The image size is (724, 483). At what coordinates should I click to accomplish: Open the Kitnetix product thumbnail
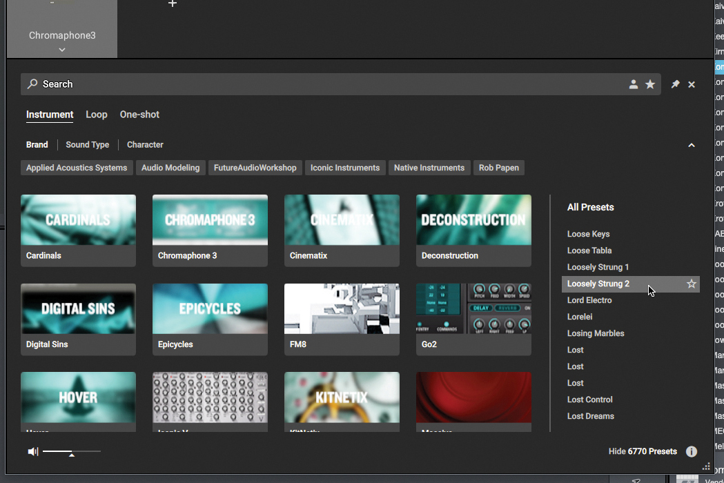point(342,402)
